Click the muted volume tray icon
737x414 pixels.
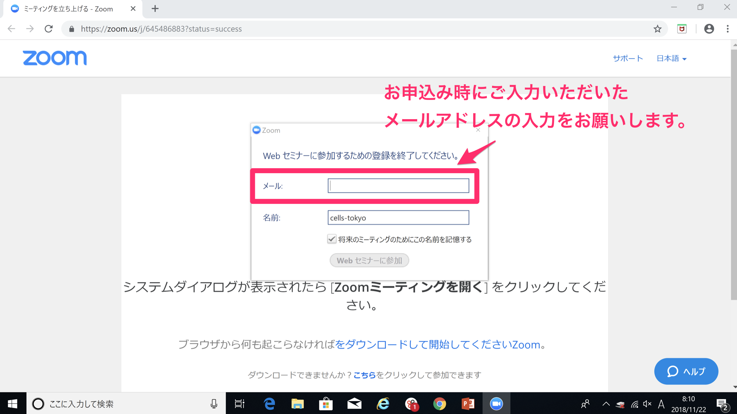[x=647, y=404]
